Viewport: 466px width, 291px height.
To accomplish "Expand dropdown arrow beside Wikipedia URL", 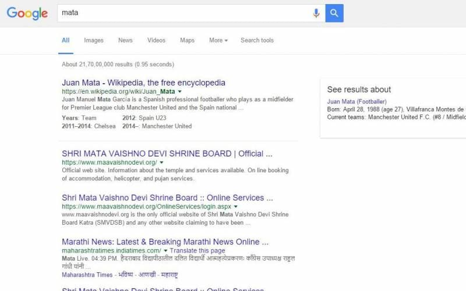I will (180, 92).
